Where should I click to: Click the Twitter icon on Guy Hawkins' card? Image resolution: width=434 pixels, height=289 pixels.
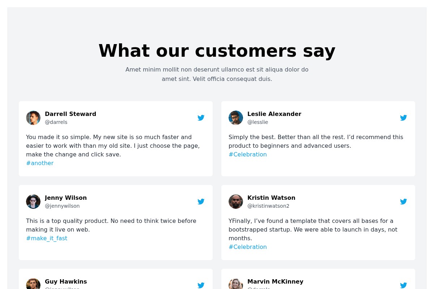tap(201, 285)
